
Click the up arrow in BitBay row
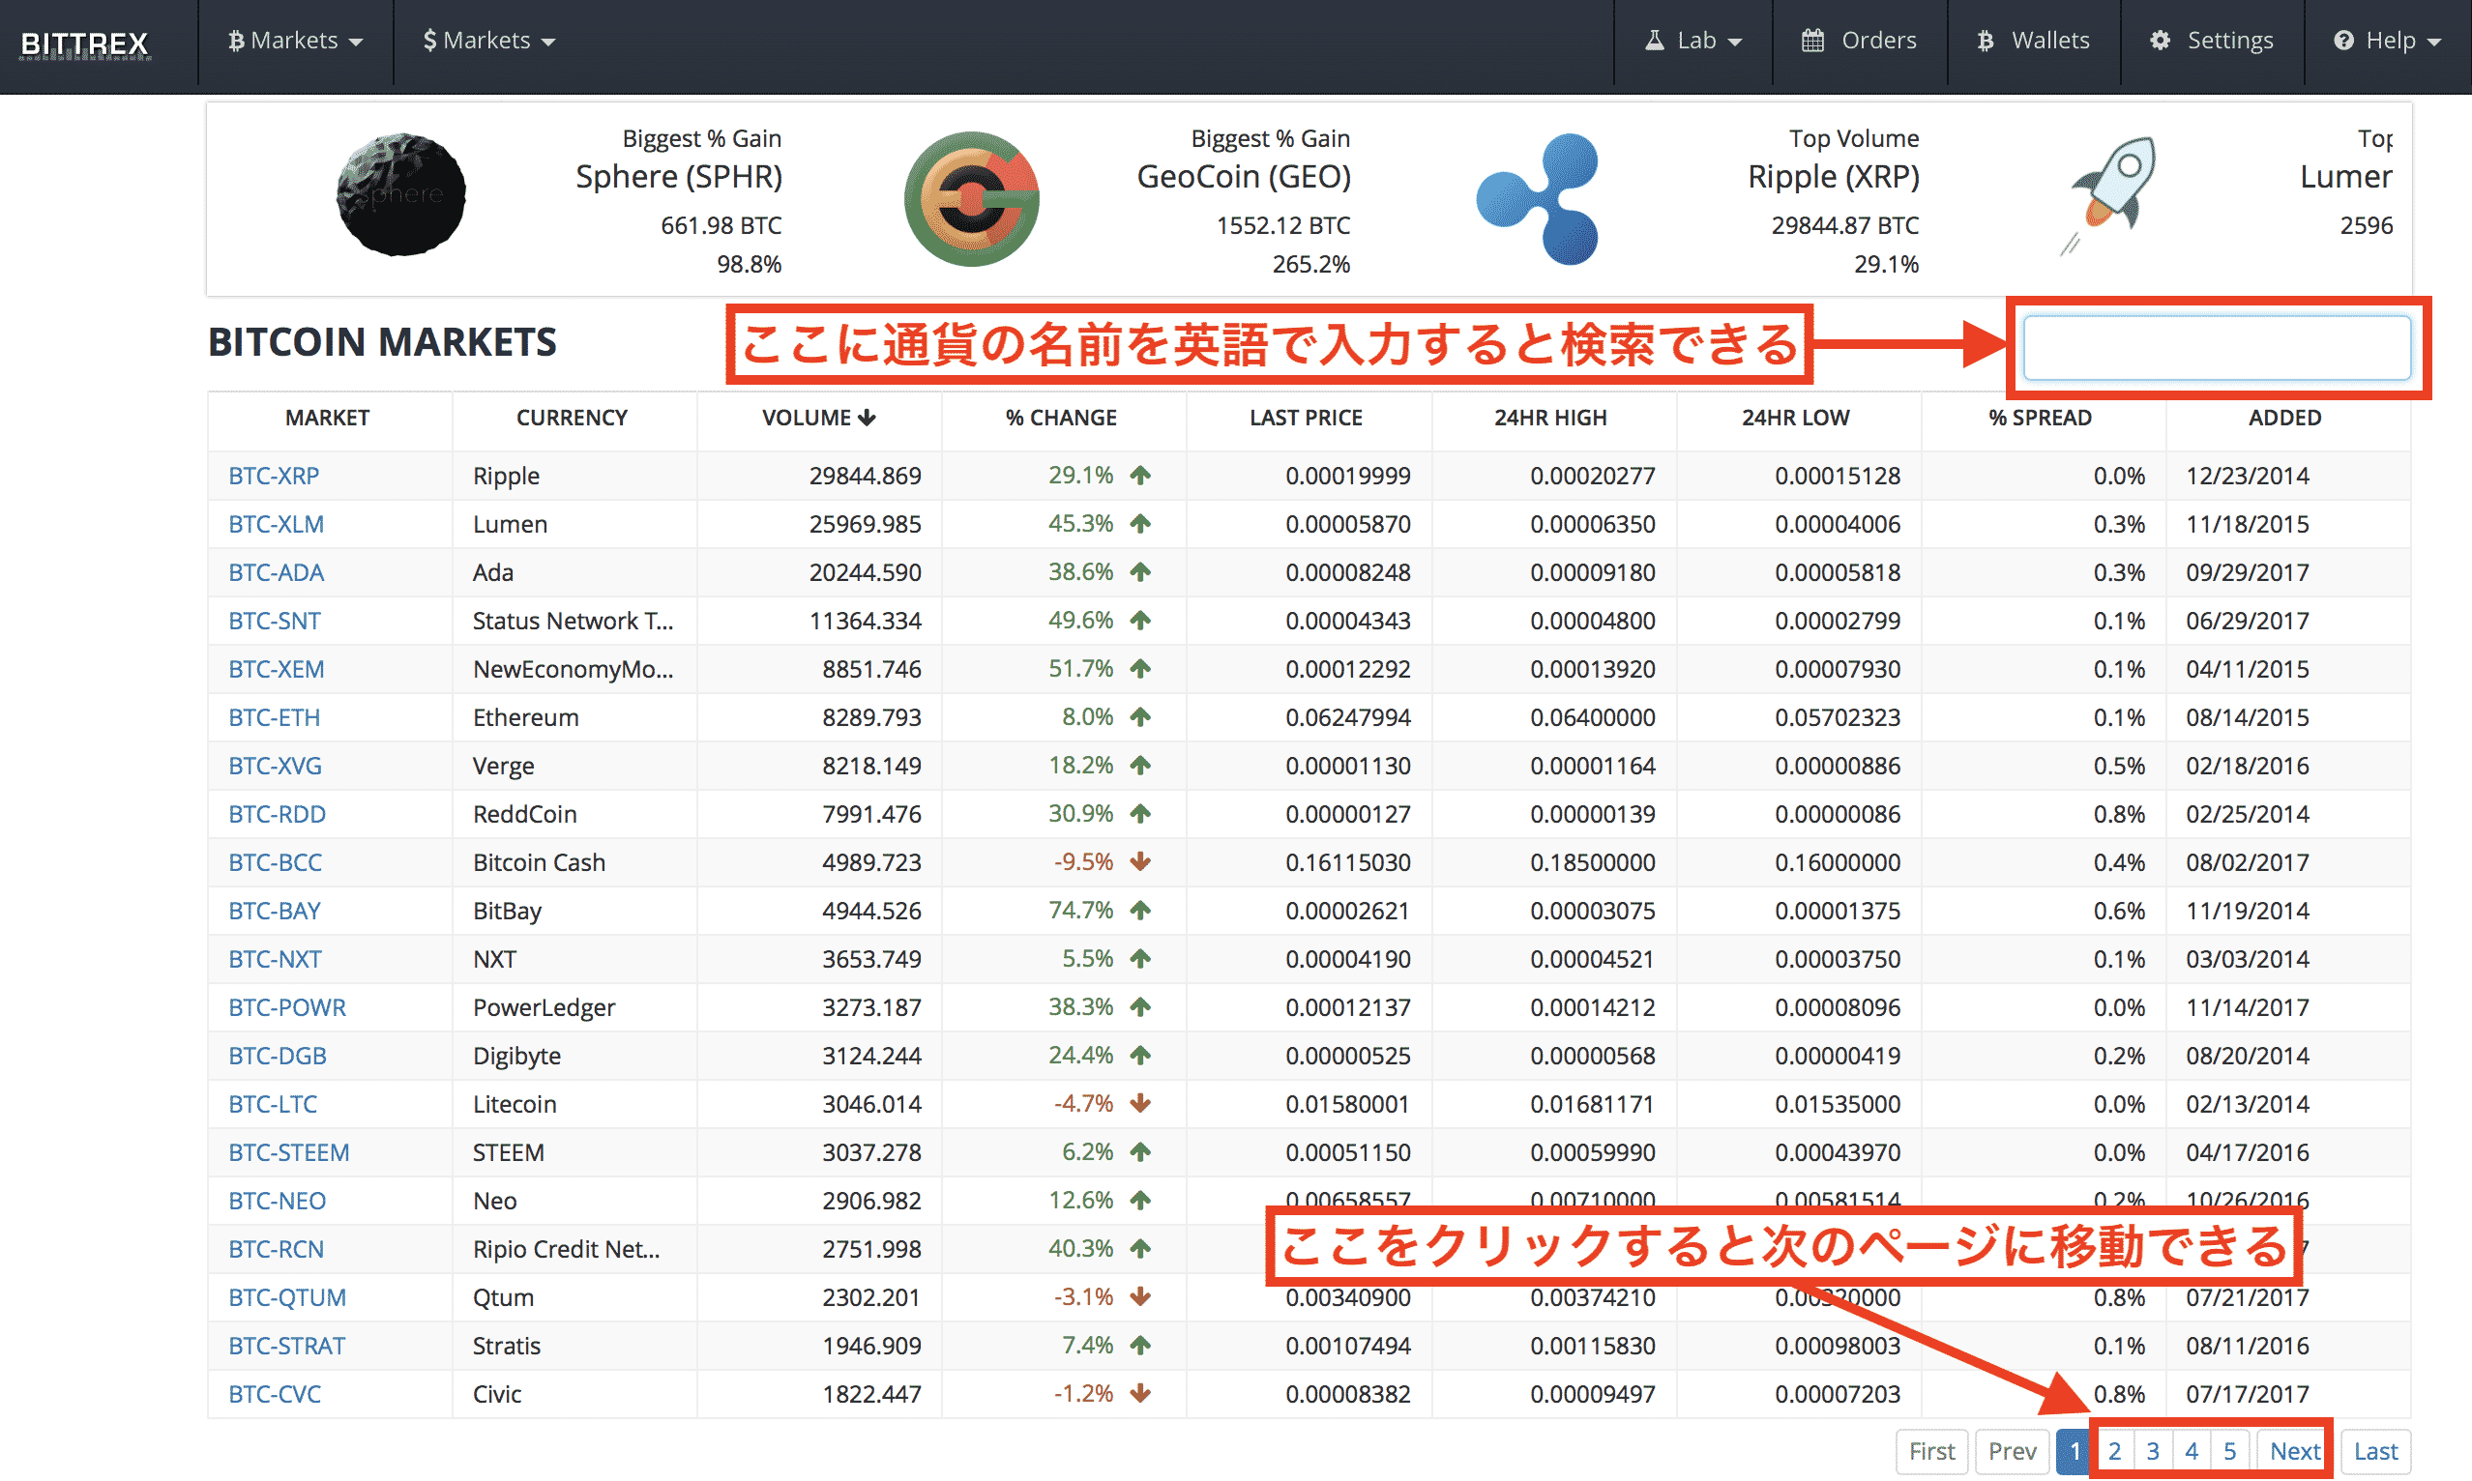tap(1140, 910)
